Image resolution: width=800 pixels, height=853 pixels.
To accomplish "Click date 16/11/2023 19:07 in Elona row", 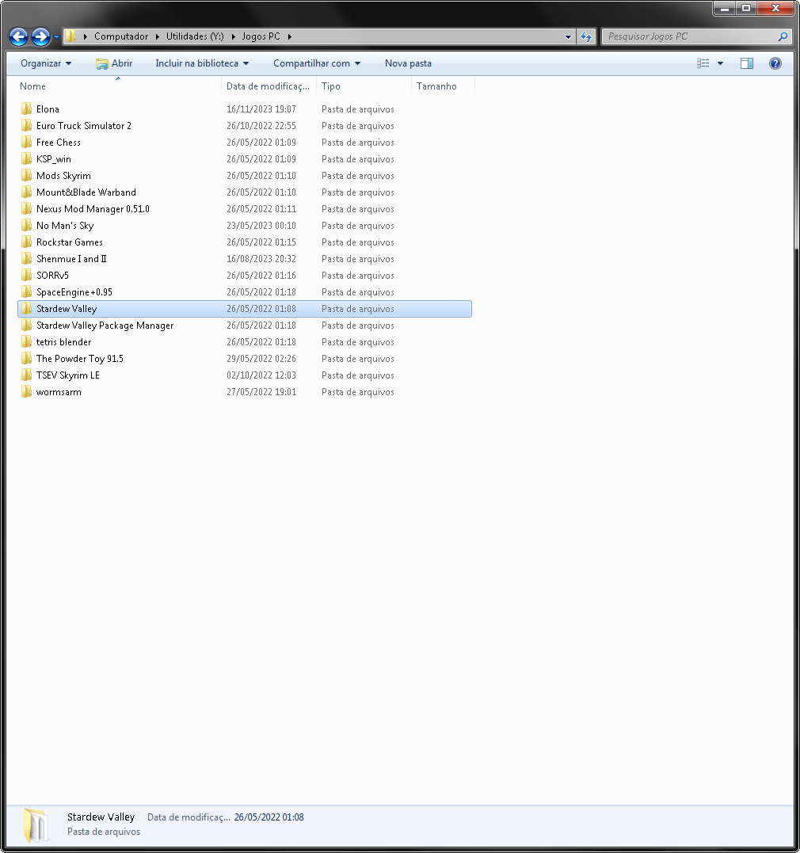I will click(x=261, y=109).
